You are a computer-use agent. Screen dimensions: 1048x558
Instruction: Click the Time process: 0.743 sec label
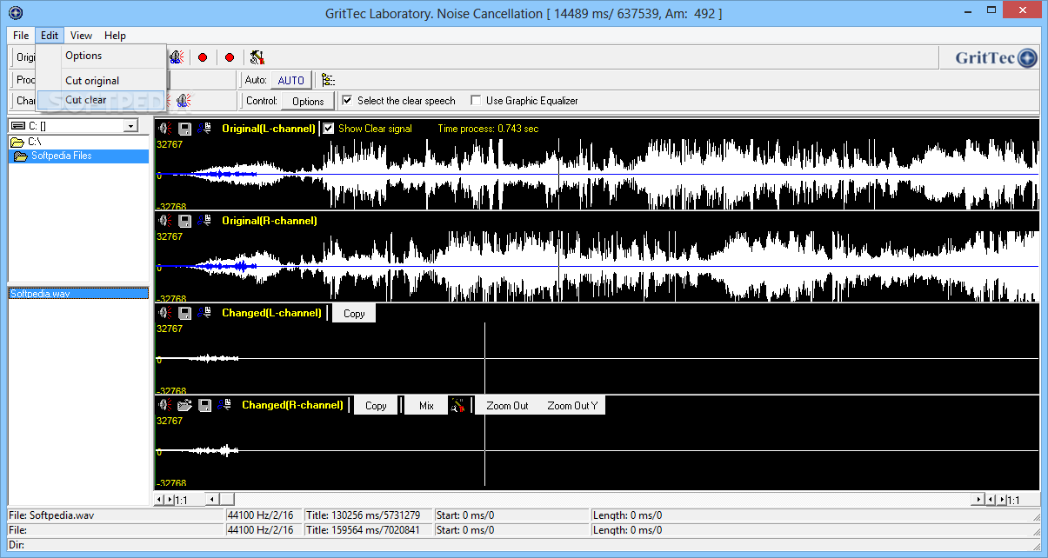point(488,129)
